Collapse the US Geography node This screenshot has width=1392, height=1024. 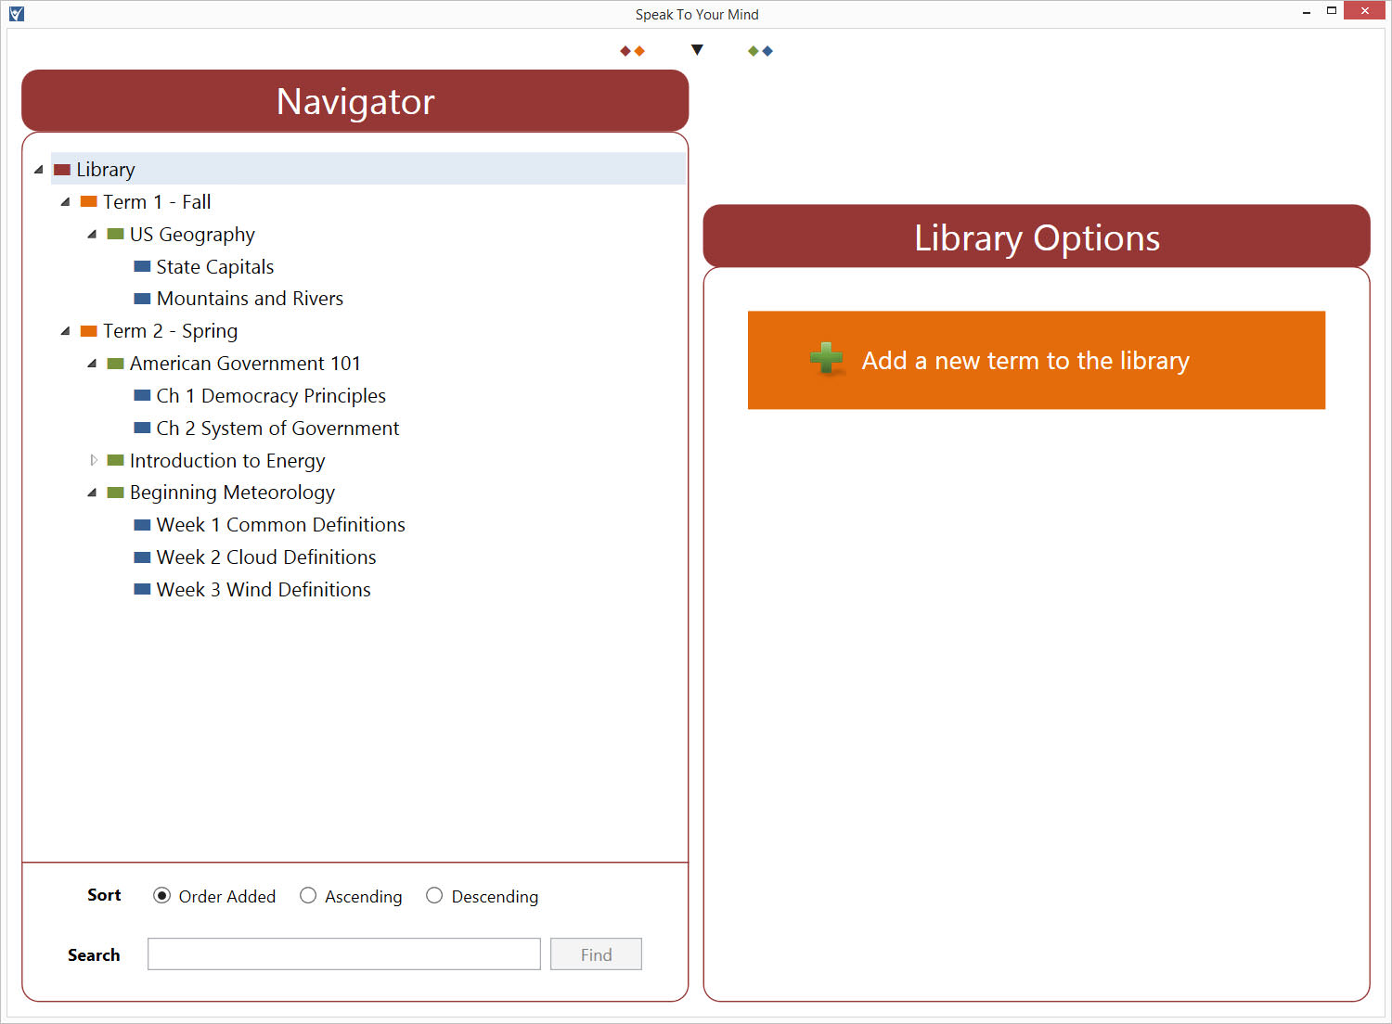click(x=92, y=235)
